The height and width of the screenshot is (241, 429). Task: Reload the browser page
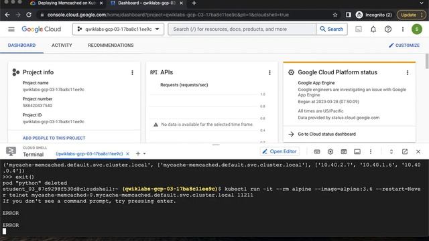pos(29,15)
